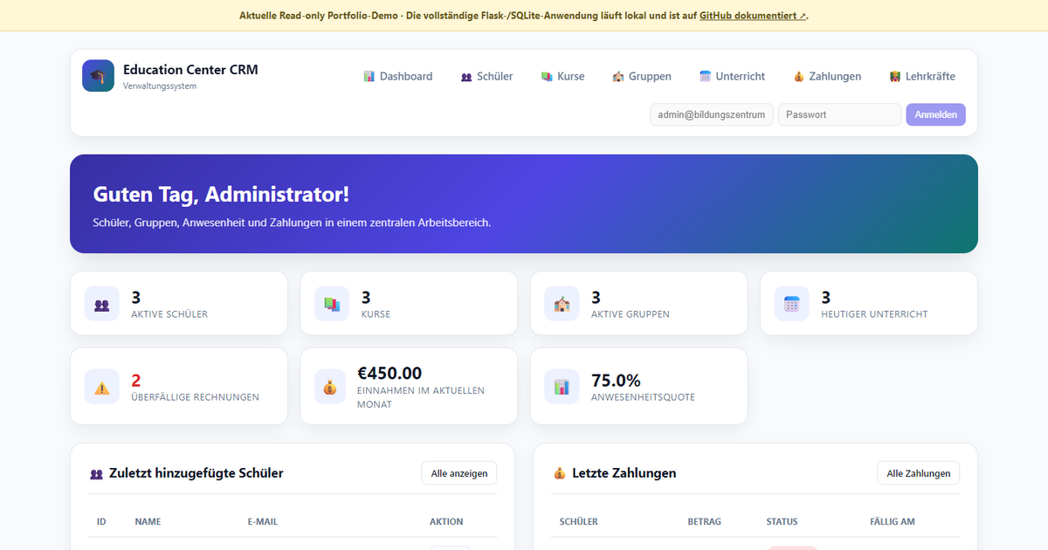Focus the Passwort input field
Viewport: 1048px width, 550px height.
(839, 114)
